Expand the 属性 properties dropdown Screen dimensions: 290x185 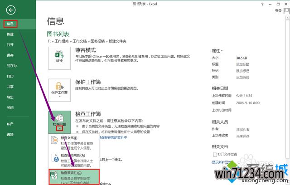pyautogui.click(x=217, y=51)
